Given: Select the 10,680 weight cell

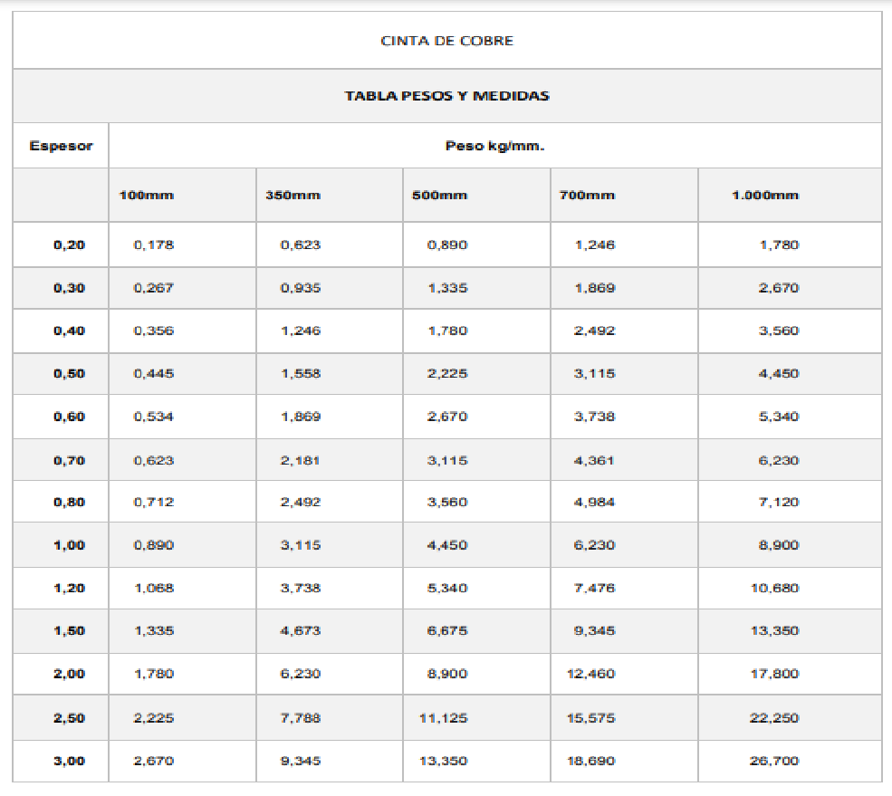Looking at the screenshot, I should (774, 588).
